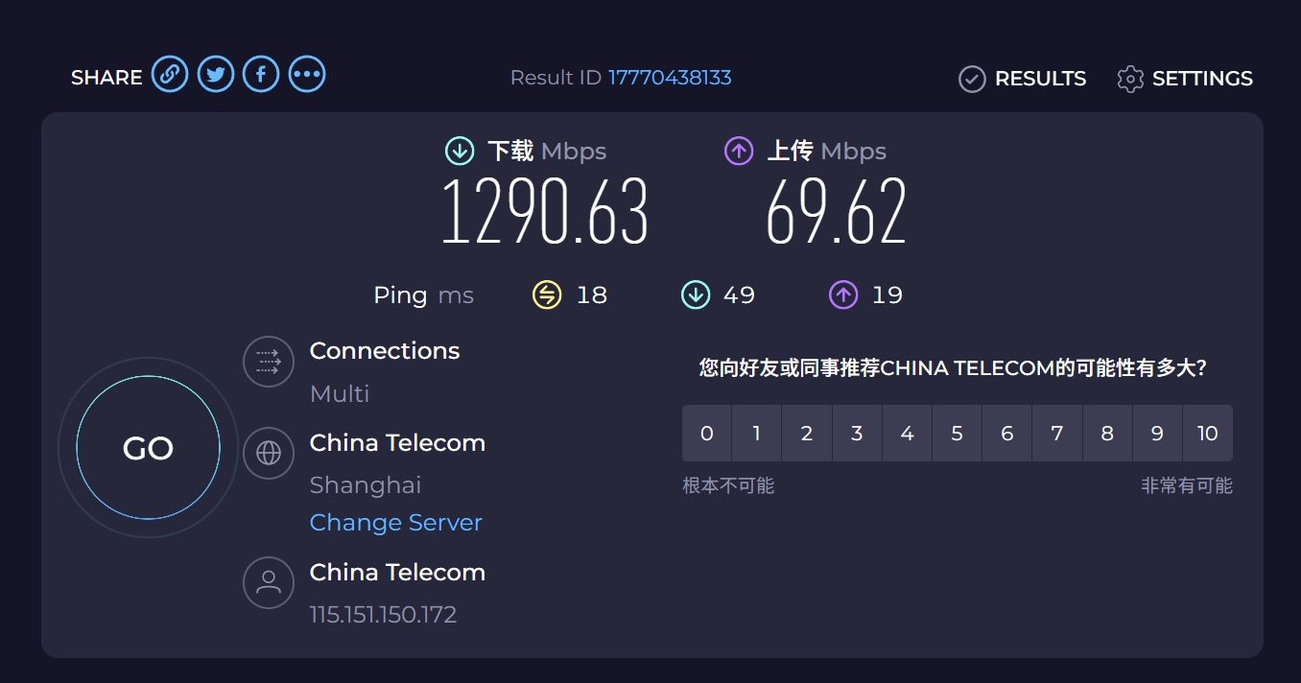This screenshot has width=1301, height=683.
Task: Click the Connections multi icon
Action: pos(269,362)
